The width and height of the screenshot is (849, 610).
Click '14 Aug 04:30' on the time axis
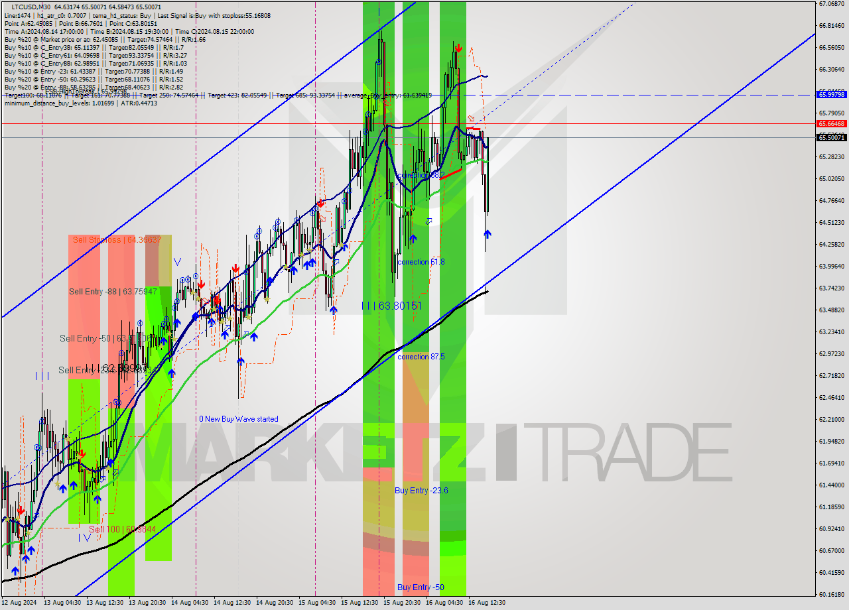[x=190, y=603]
